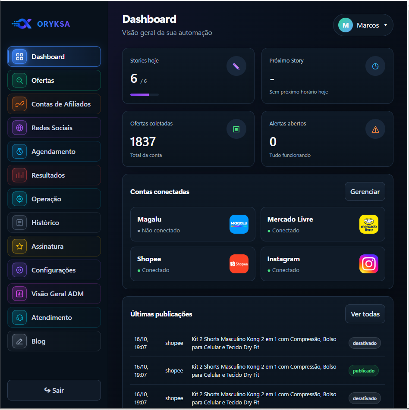This screenshot has width=409, height=410.
Task: Click the "Tudo funcionando" status text
Action: 290,155
